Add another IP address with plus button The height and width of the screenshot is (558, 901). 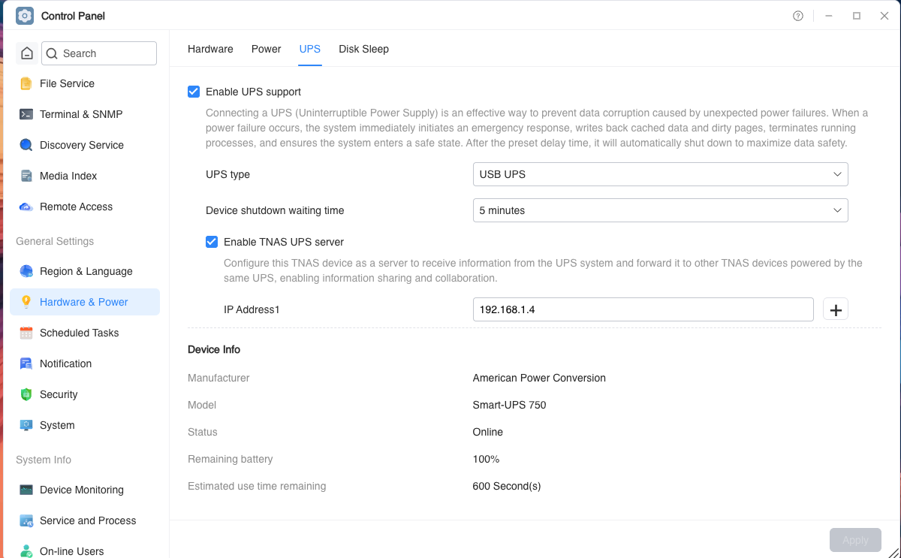click(836, 309)
